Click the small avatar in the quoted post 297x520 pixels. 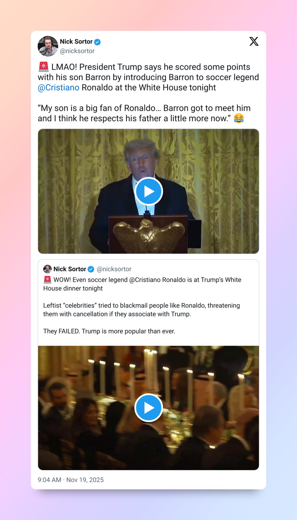(47, 269)
